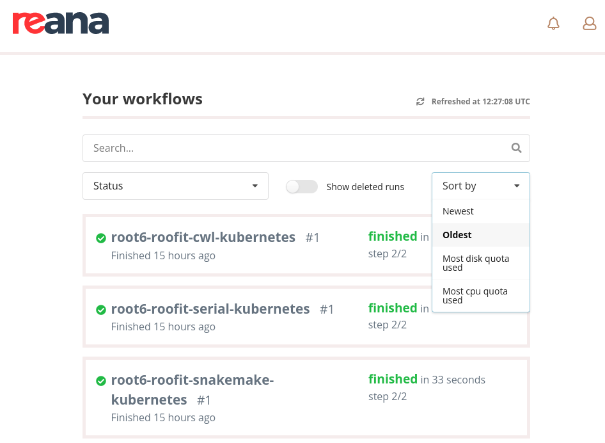Open the notifications bell
This screenshot has width=605, height=443.
pyautogui.click(x=553, y=23)
